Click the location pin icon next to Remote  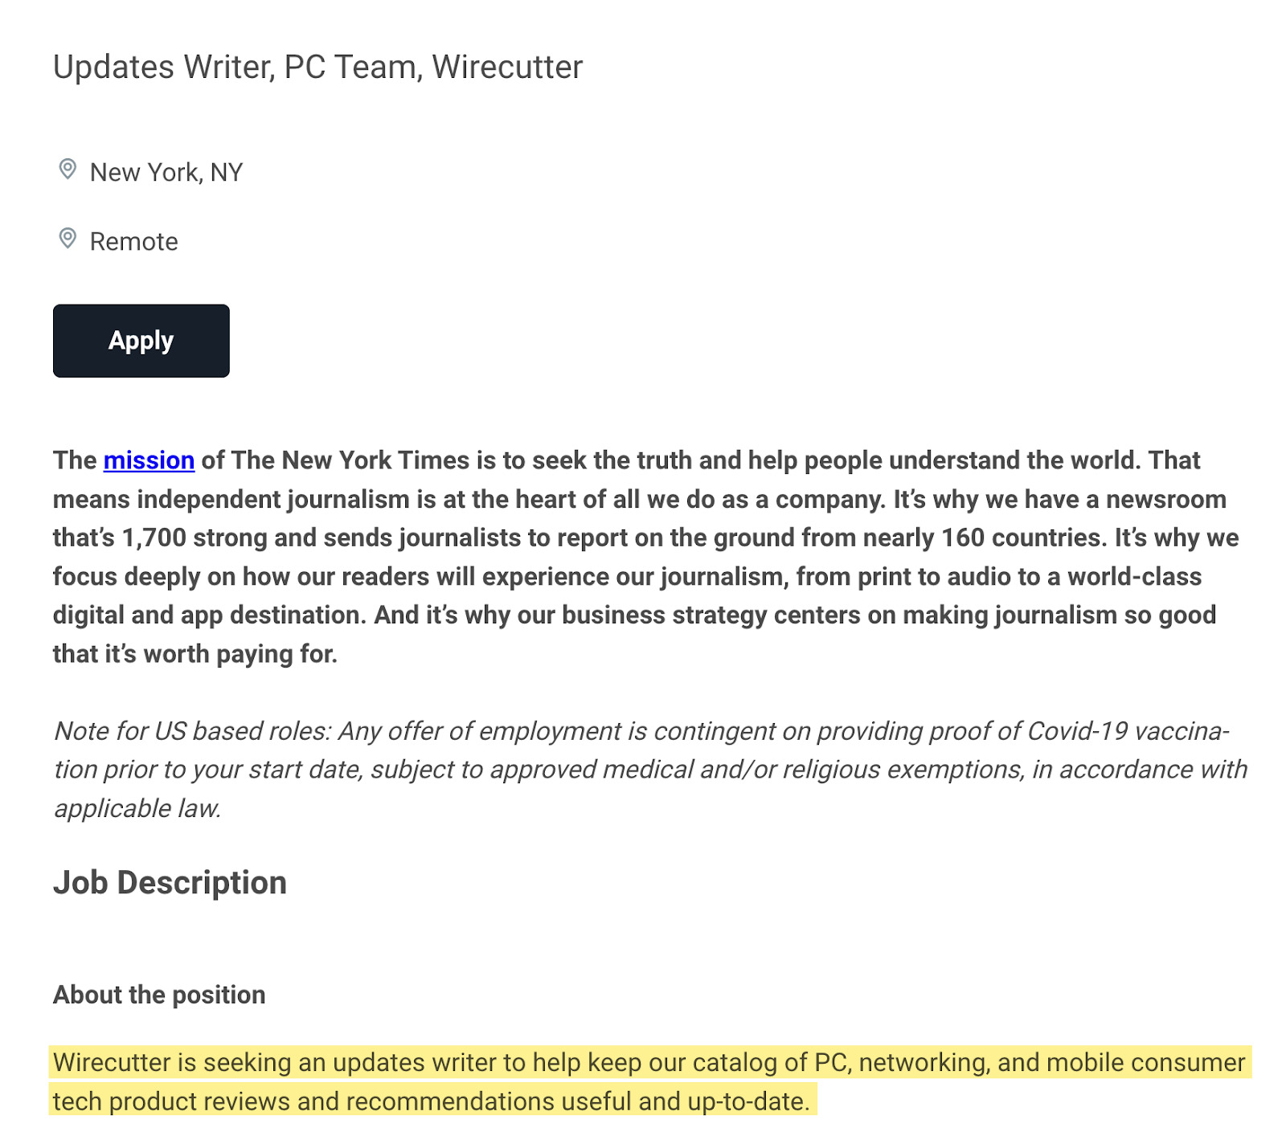tap(69, 239)
